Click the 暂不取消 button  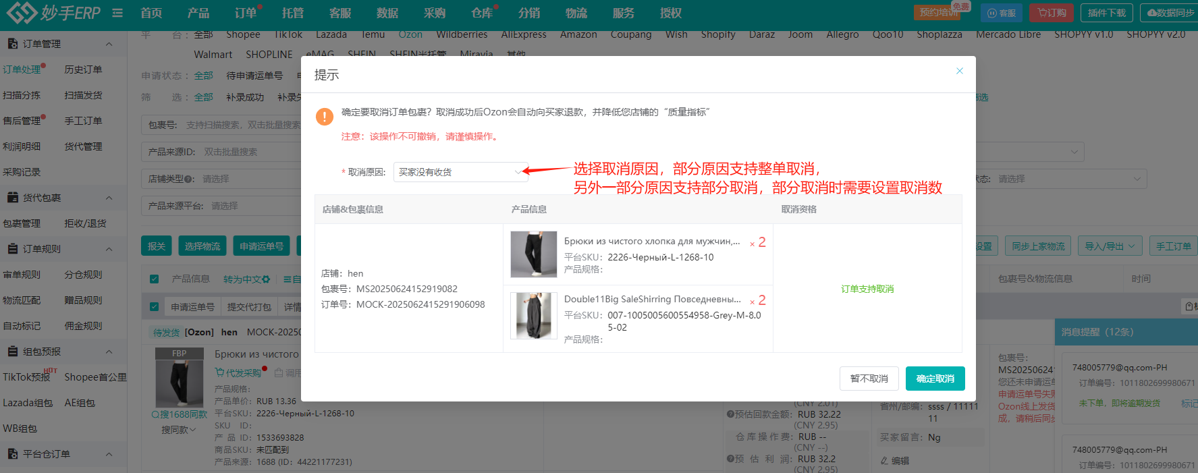pos(869,379)
